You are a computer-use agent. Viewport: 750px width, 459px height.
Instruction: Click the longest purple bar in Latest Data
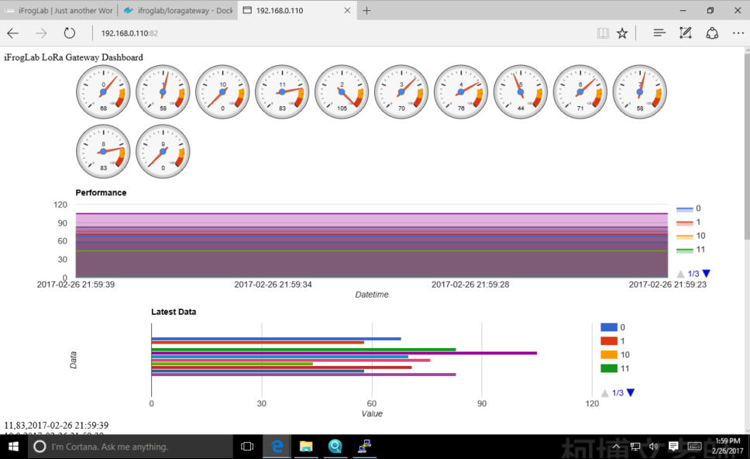344,354
